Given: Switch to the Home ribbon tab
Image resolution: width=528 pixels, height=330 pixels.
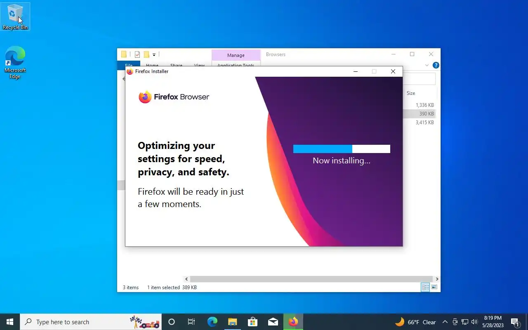Looking at the screenshot, I should click(x=152, y=65).
